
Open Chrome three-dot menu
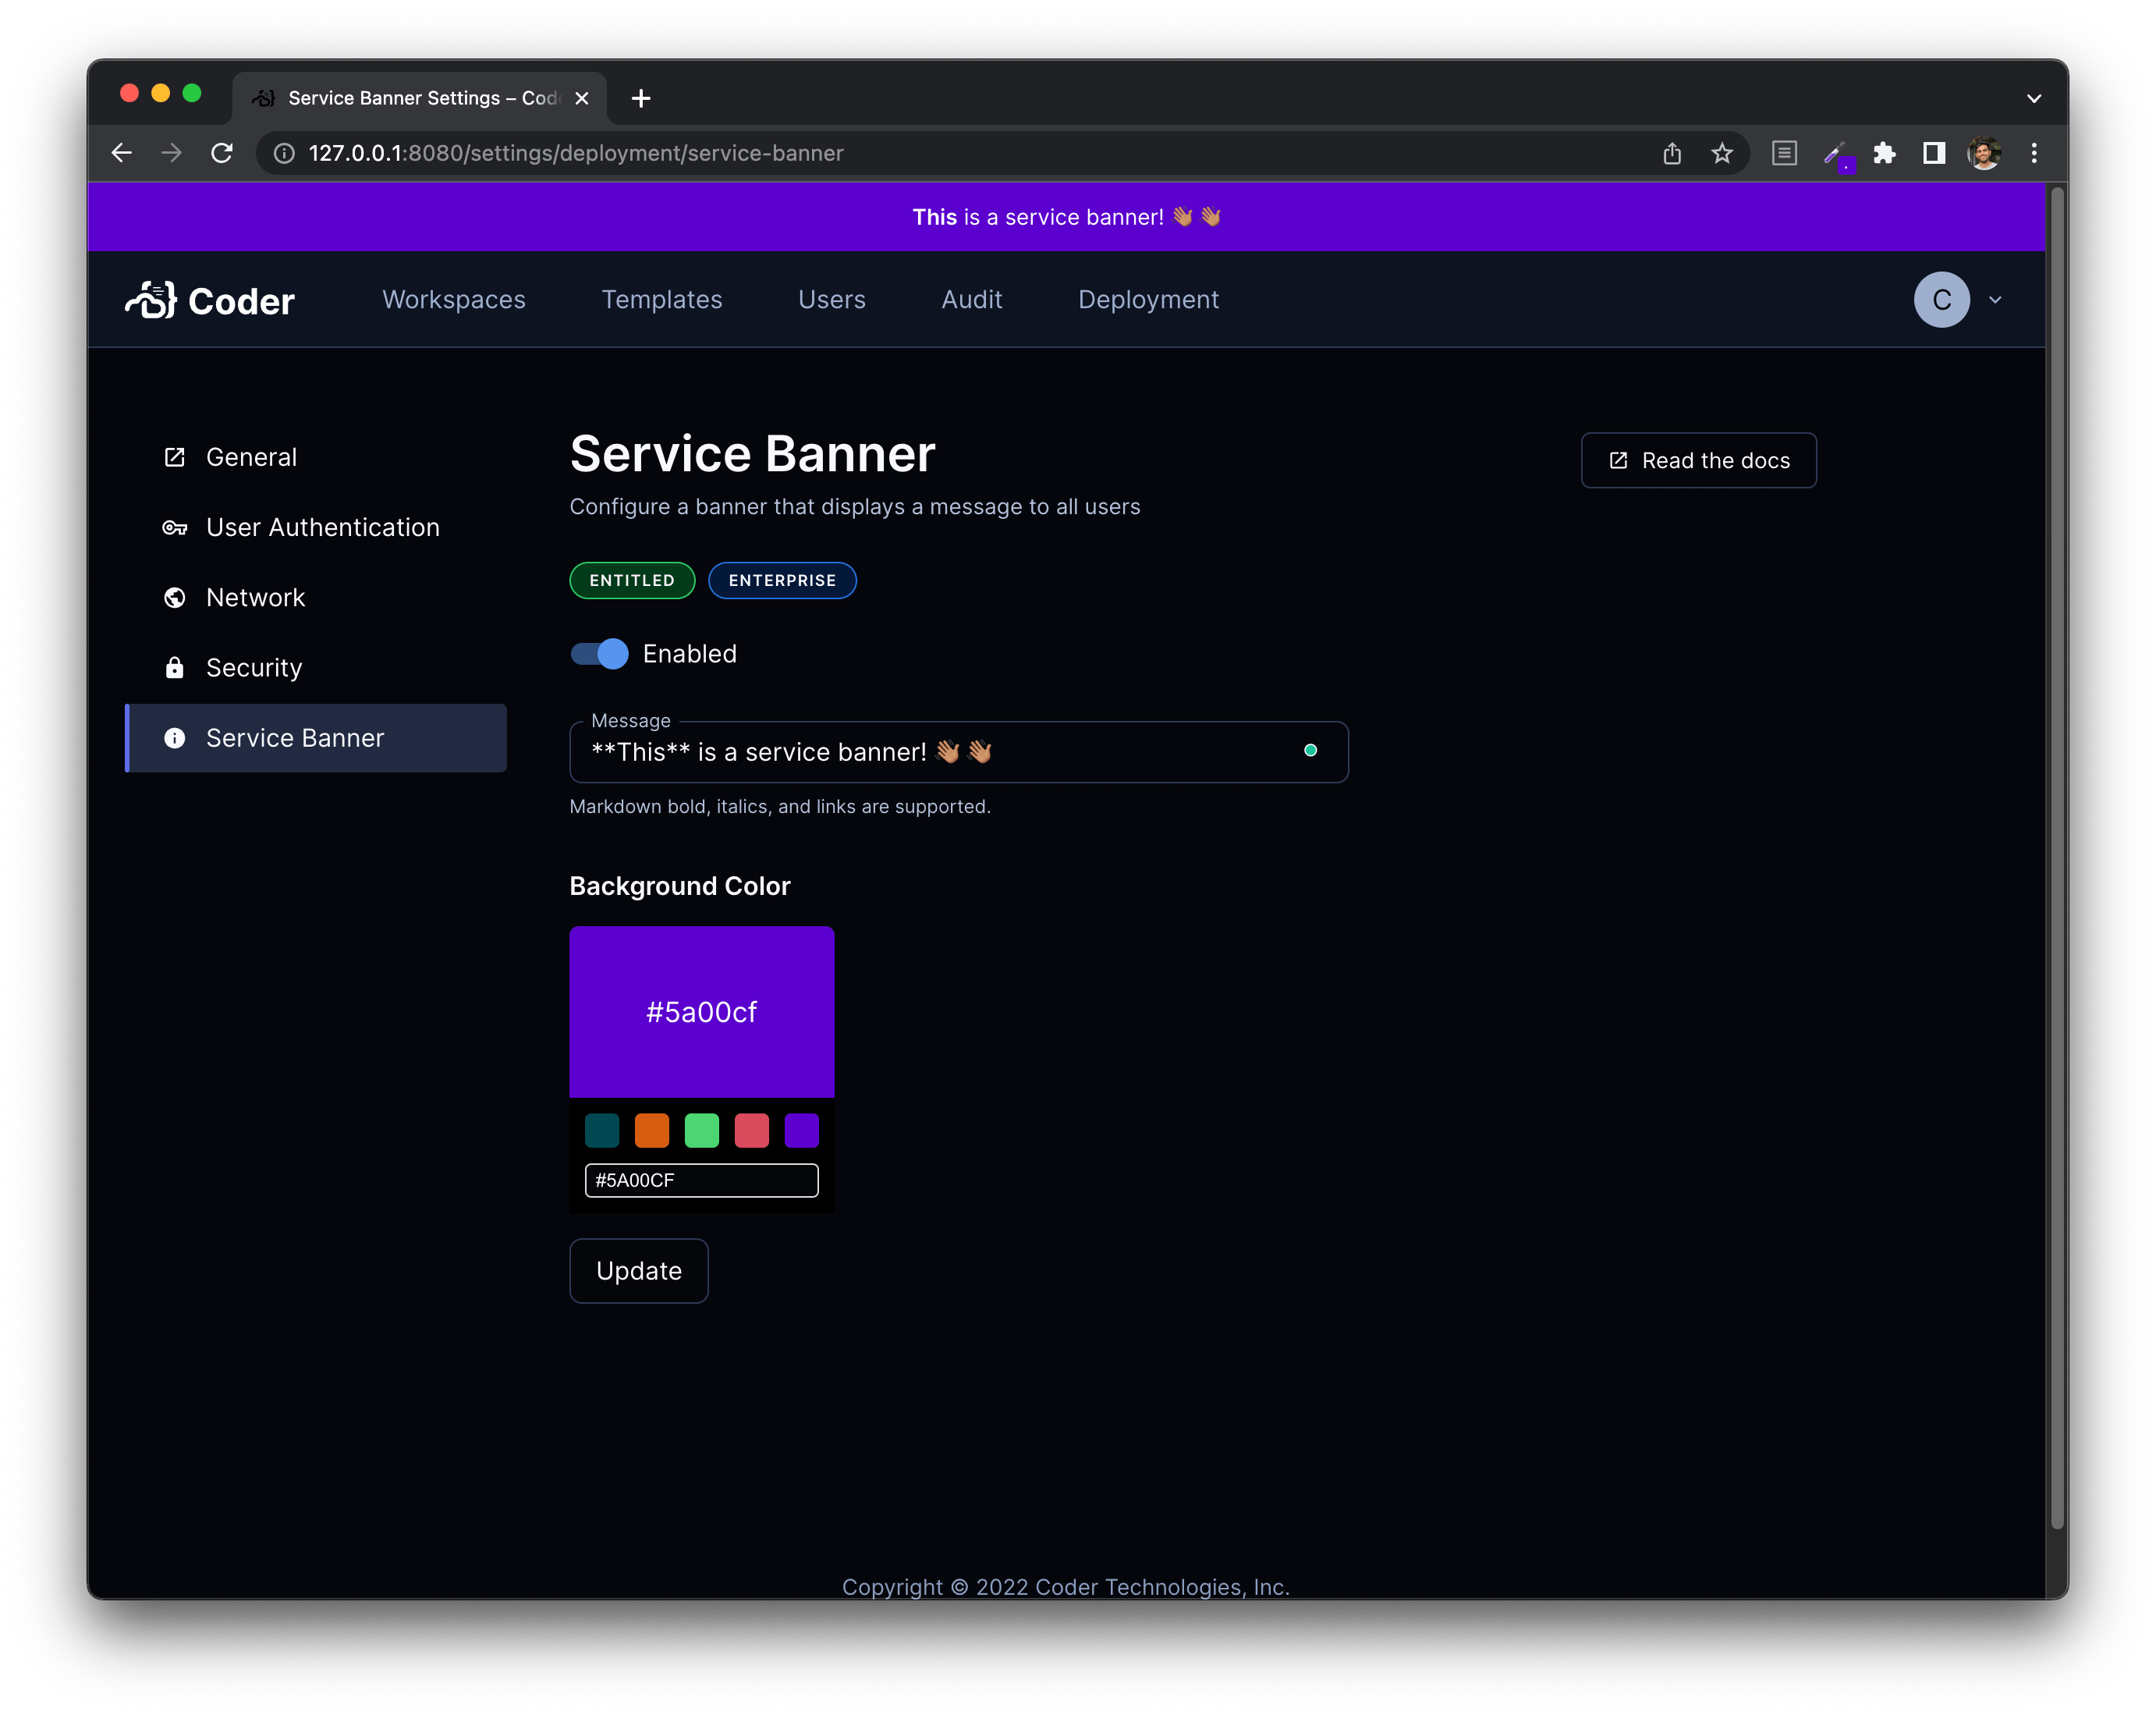coord(2034,153)
